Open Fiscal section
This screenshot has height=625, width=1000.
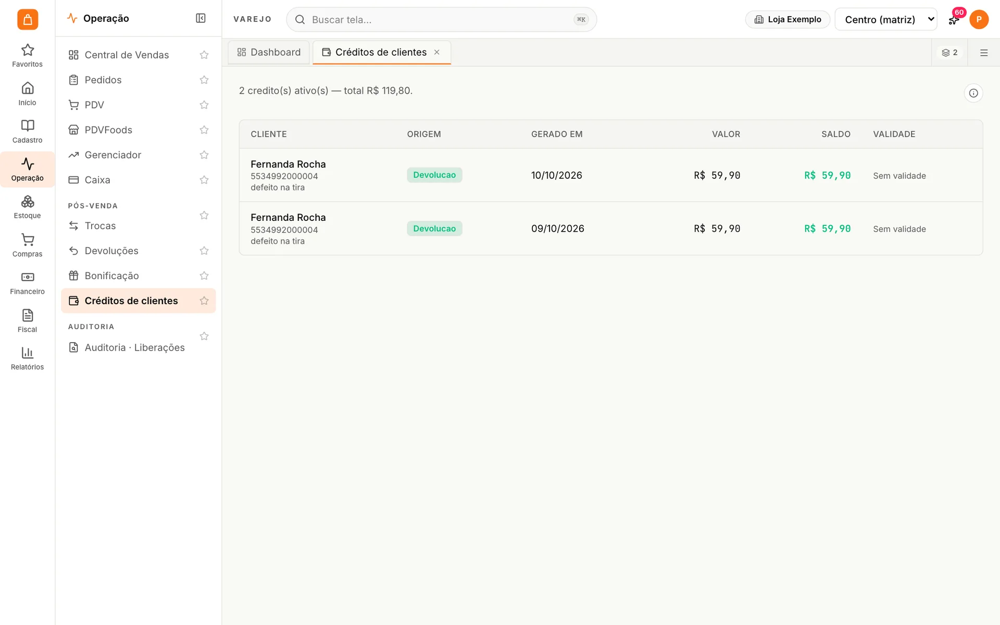point(27,321)
